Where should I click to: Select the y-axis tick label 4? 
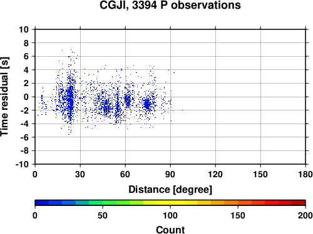(26, 70)
